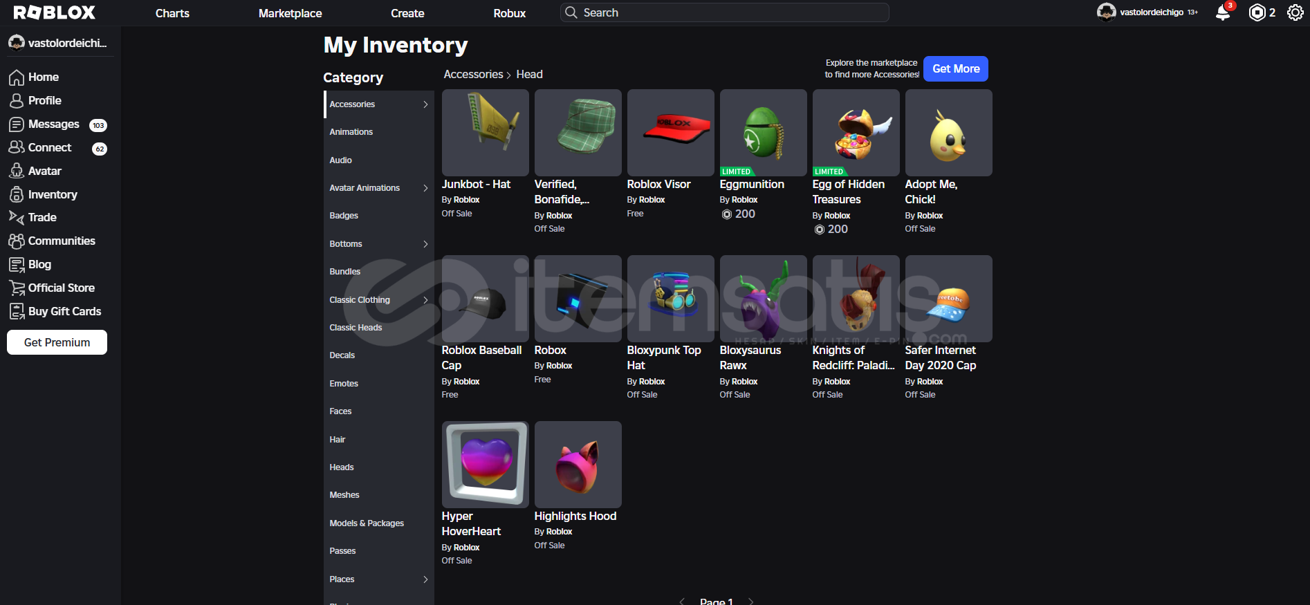The height and width of the screenshot is (605, 1310).
Task: Click the Buy Gift Cards icon
Action: [17, 311]
